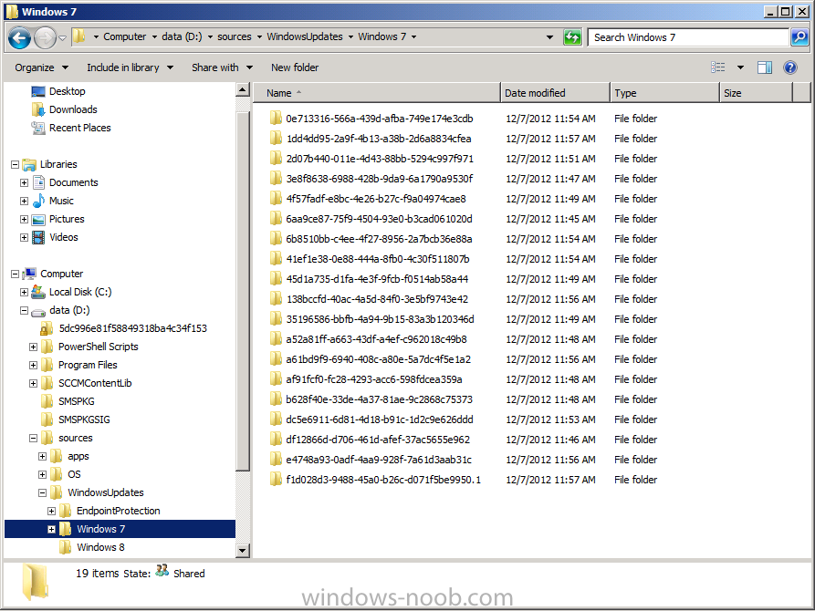Expand the Windows 7 tree node
The image size is (815, 611).
[51, 530]
